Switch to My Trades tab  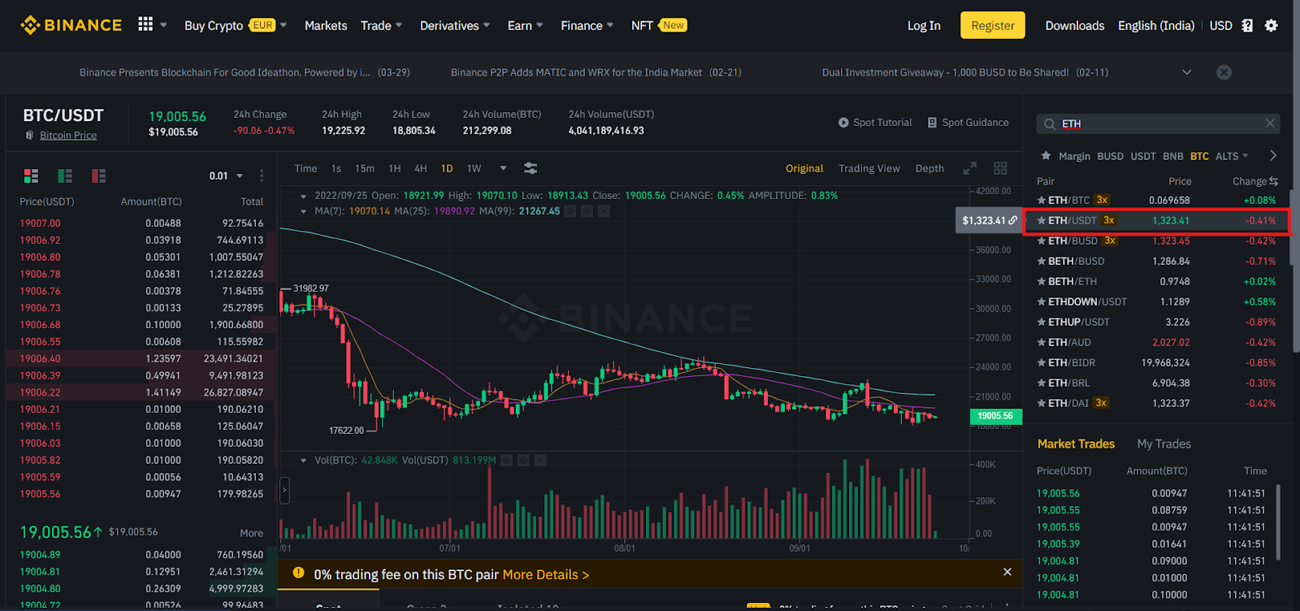[1163, 444]
